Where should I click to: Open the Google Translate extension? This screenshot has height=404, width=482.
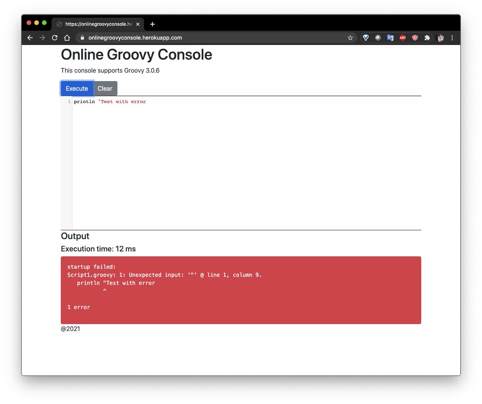[x=390, y=38]
